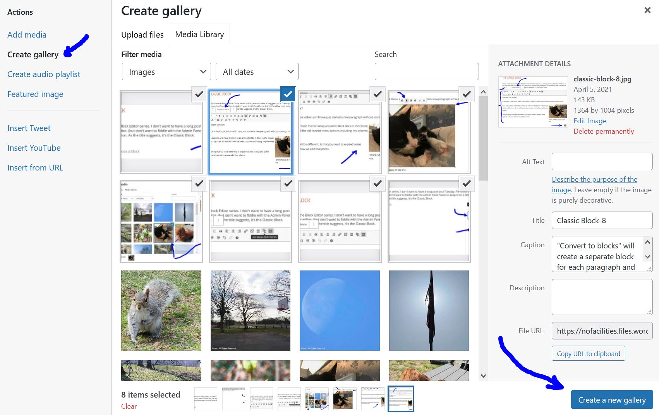Click the file name 'classic-block-8.jpg'
Viewport: 659px width, 415px height.
click(602, 79)
